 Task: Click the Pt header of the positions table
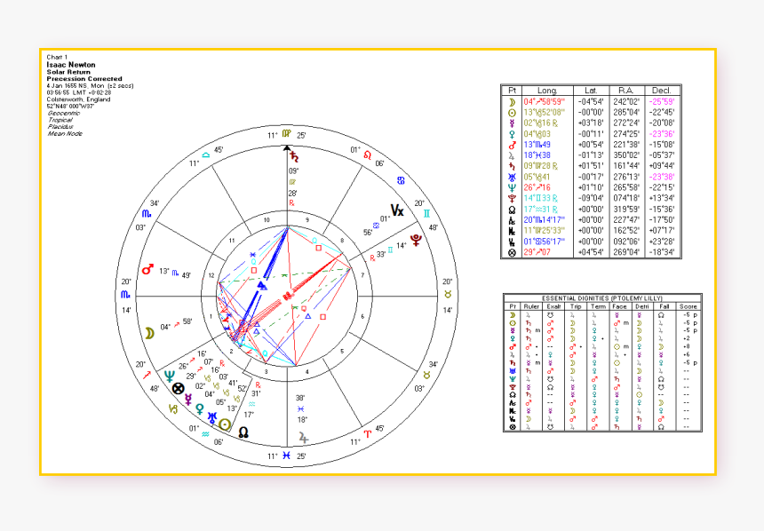[511, 91]
